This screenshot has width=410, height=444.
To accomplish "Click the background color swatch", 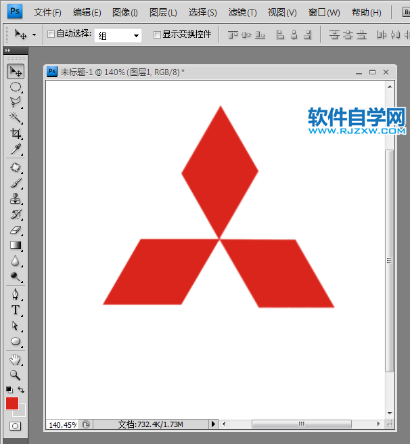I will coord(22,413).
